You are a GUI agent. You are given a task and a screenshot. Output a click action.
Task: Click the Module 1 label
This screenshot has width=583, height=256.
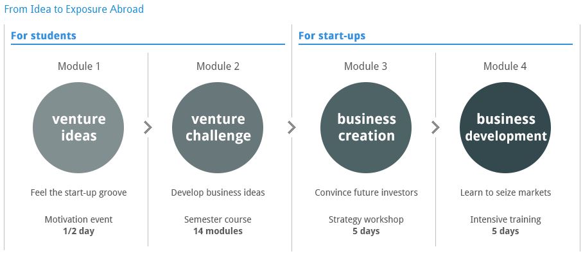click(x=79, y=66)
